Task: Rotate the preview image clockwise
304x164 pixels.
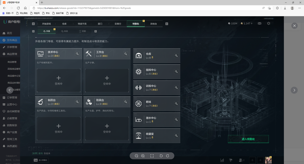Action: coord(167,156)
